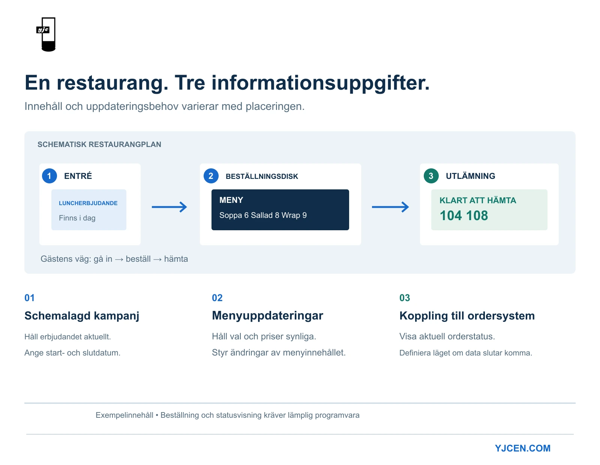Viewport: 600px width, 465px height.
Task: Click the 'ENTRÉ' heading
Action: [x=78, y=176]
